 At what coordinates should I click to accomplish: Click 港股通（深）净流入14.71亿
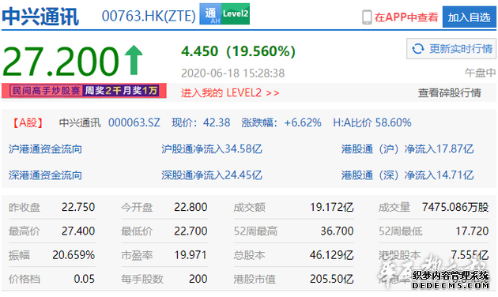pyautogui.click(x=407, y=175)
